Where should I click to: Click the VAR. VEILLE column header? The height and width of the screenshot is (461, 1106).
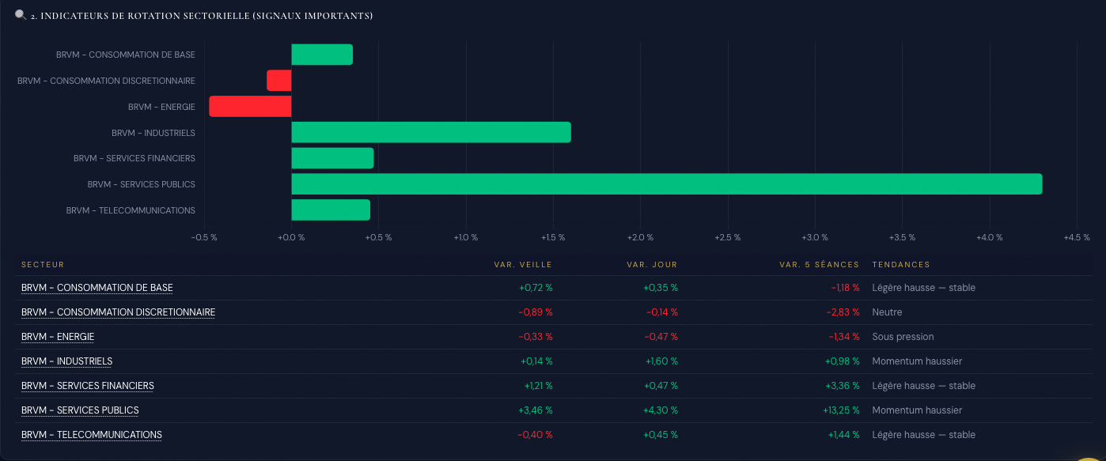click(x=523, y=264)
